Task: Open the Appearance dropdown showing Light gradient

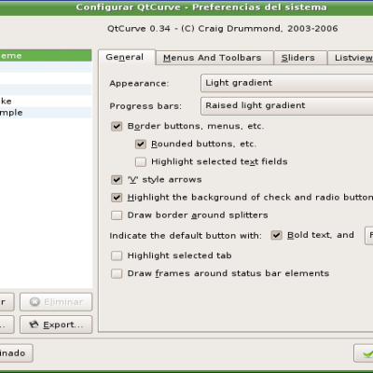Action: tap(287, 83)
